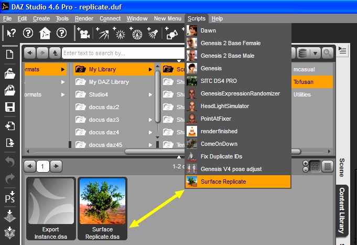Open the Render menu
Viewport: 357px width, 245px height.
(x=84, y=18)
